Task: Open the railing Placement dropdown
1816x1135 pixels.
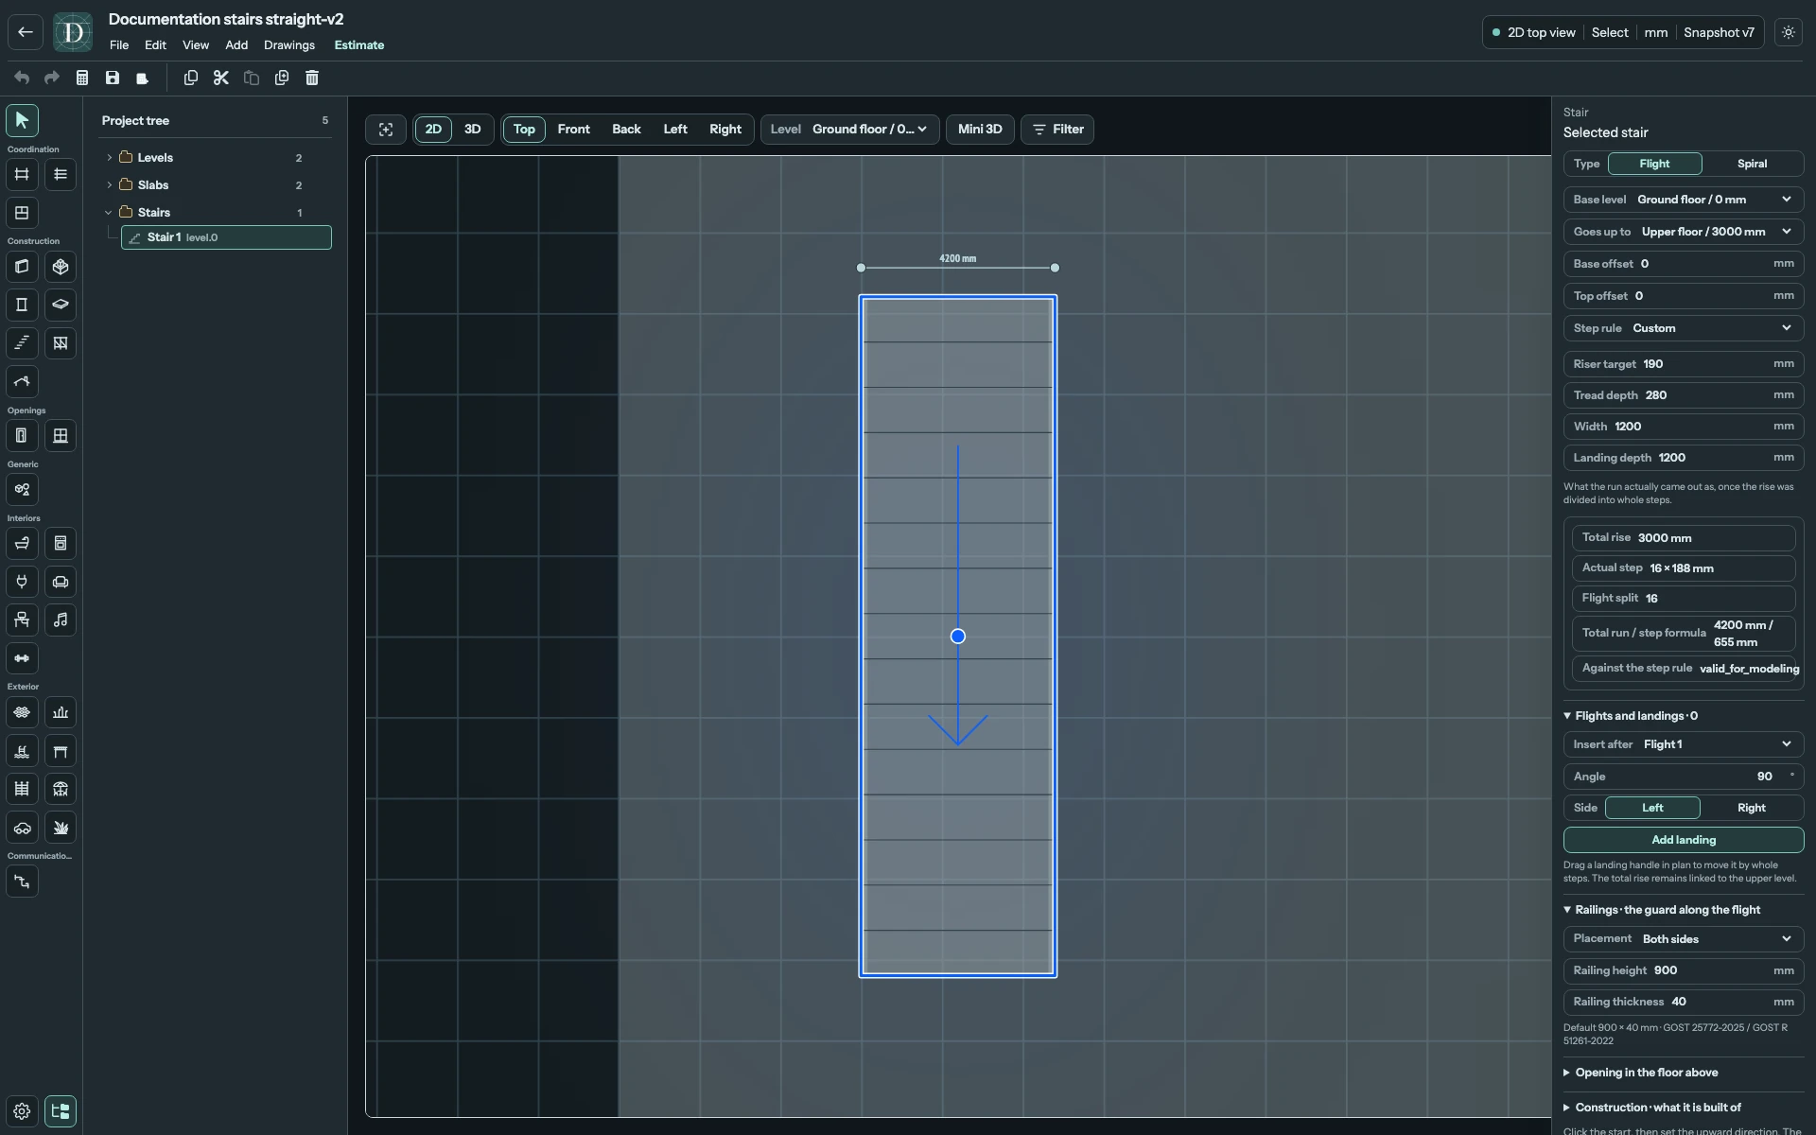Action: coord(1684,939)
